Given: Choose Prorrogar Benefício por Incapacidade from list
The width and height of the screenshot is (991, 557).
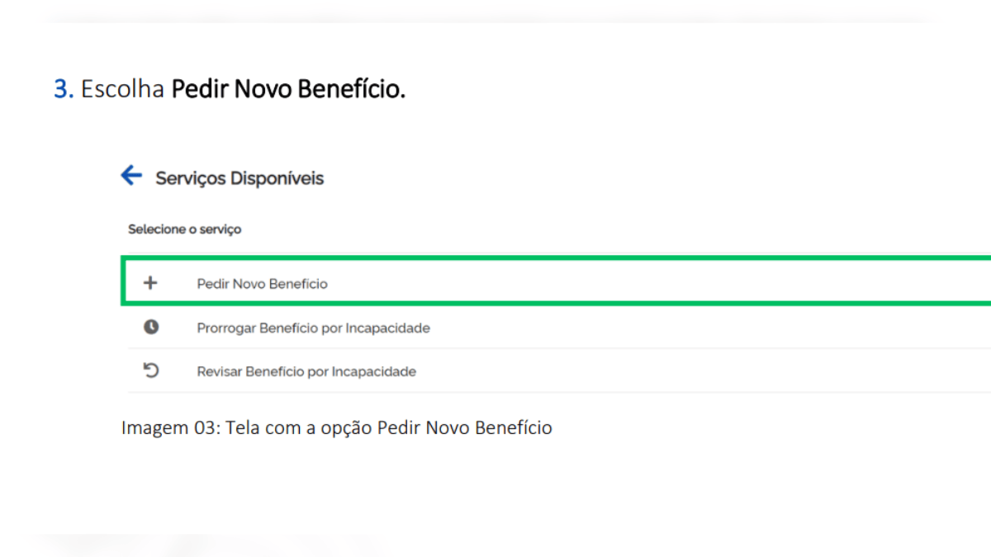Looking at the screenshot, I should pyautogui.click(x=313, y=328).
